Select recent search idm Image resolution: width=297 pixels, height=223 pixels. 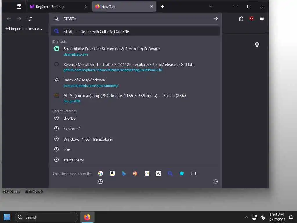(x=135, y=150)
